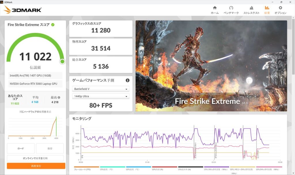Click オンラインで結果を比較 button
295x175 pixels.
coord(35,158)
